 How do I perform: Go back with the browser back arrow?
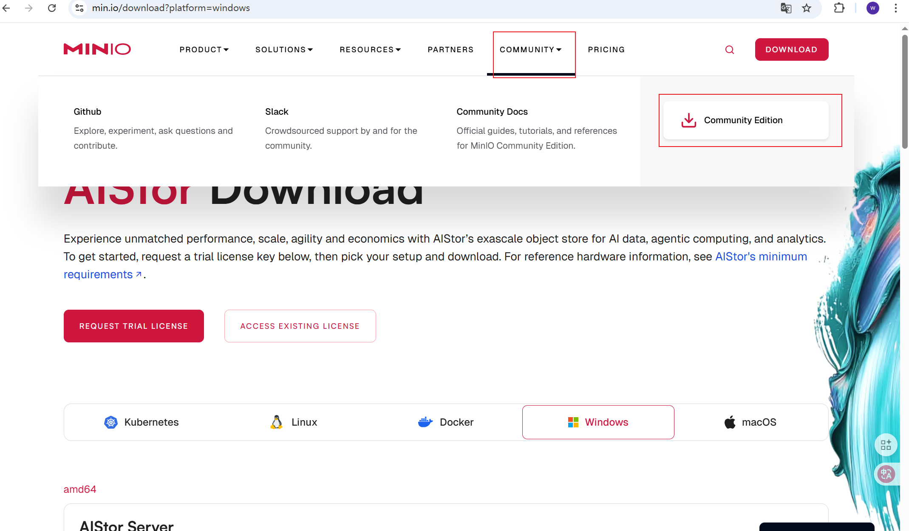(6, 8)
